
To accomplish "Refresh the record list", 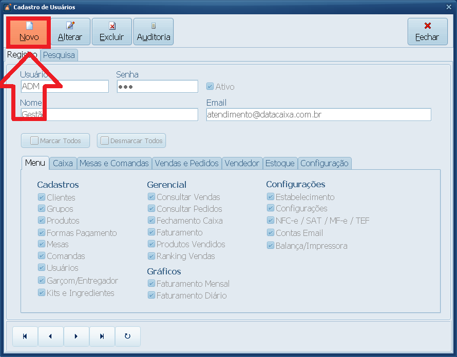I will coord(127,336).
